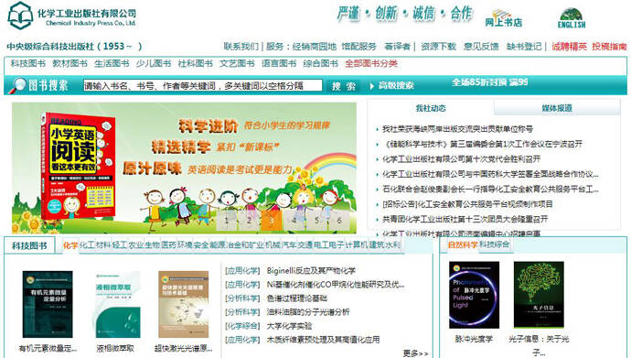Click the 全场85折封顶 promotion text

tap(490, 82)
